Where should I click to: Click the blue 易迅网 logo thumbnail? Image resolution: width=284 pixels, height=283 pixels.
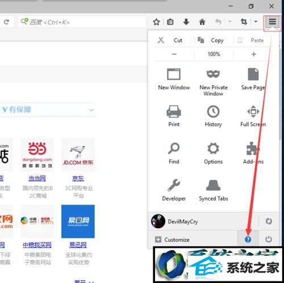click(78, 221)
